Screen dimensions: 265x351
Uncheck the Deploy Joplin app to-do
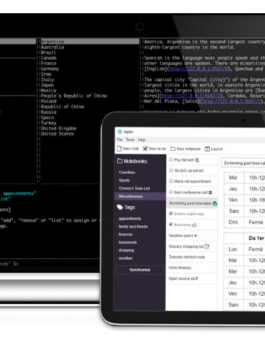point(171,213)
